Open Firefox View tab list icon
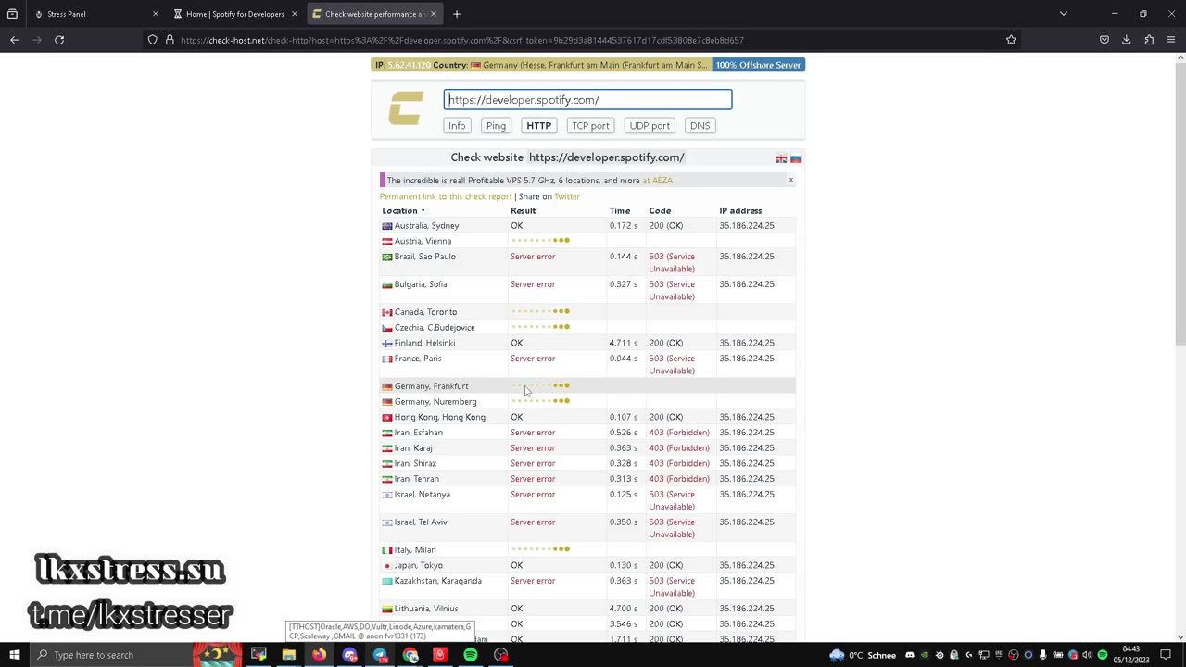 tap(12, 14)
